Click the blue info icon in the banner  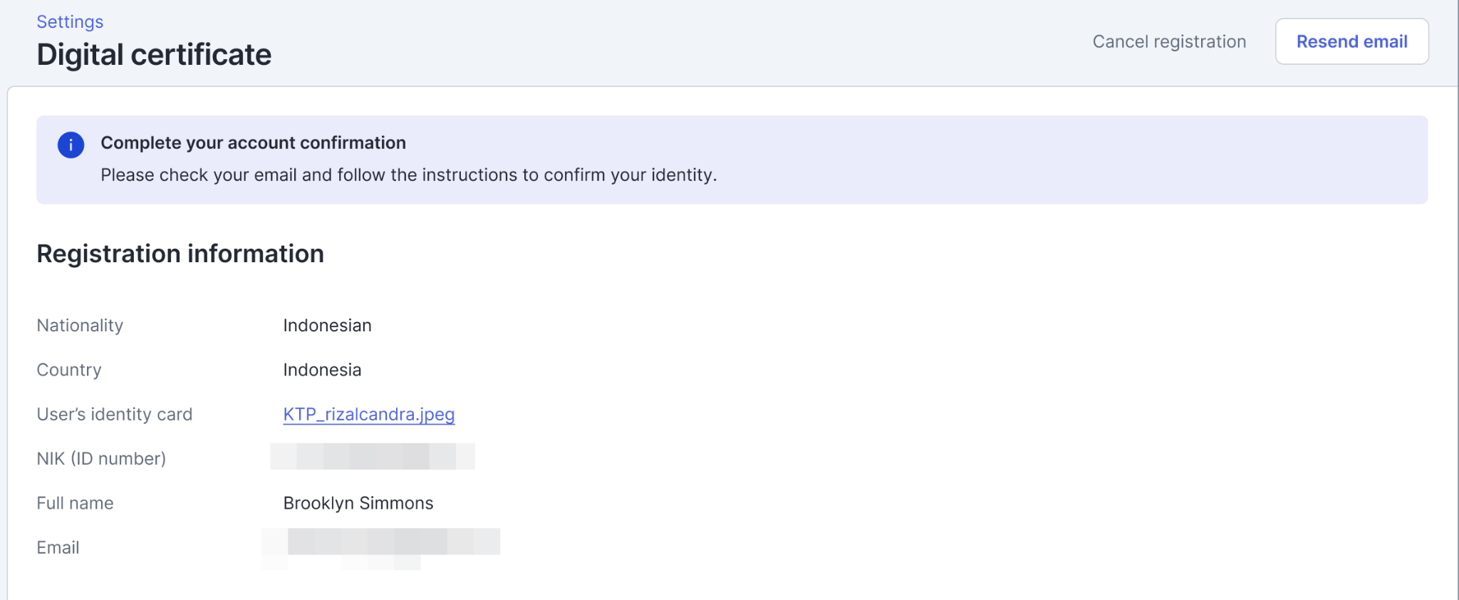coord(71,145)
